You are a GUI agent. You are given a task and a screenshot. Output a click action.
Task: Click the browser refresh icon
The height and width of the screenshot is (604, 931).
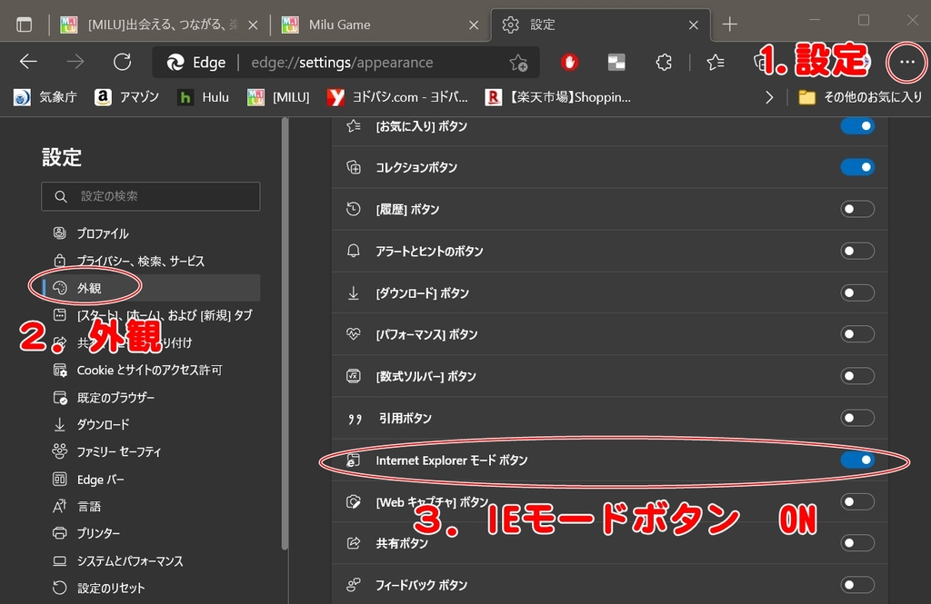(123, 62)
